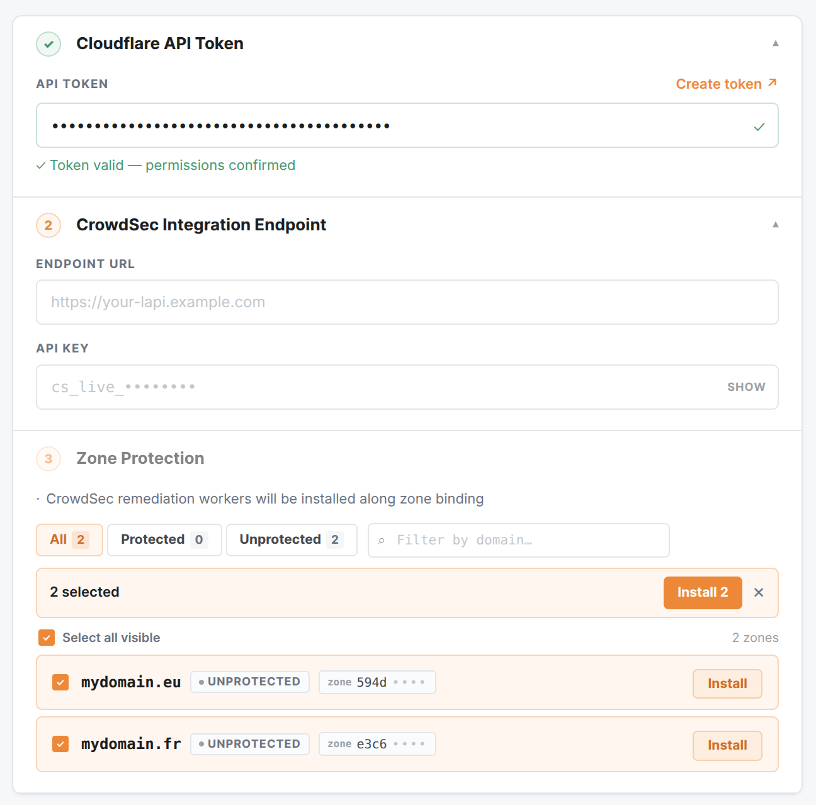
Task: Click the UNPROTECTED badge on mydomain.fr
Action: [x=250, y=744]
